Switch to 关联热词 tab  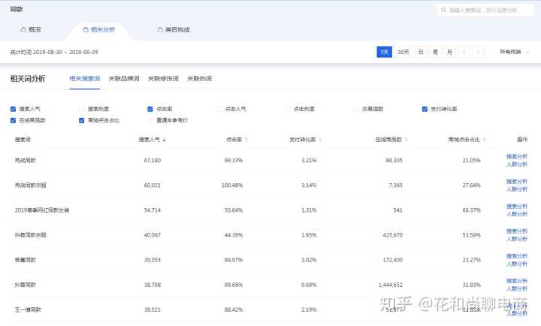click(x=199, y=78)
